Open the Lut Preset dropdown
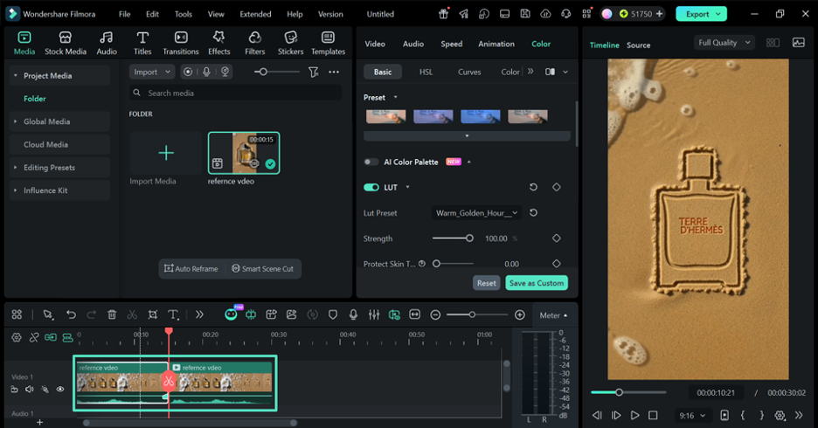 pos(477,213)
